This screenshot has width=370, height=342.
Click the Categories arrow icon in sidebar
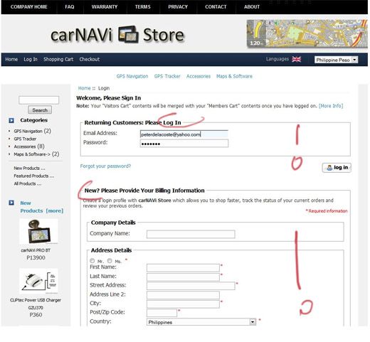coord(11,120)
